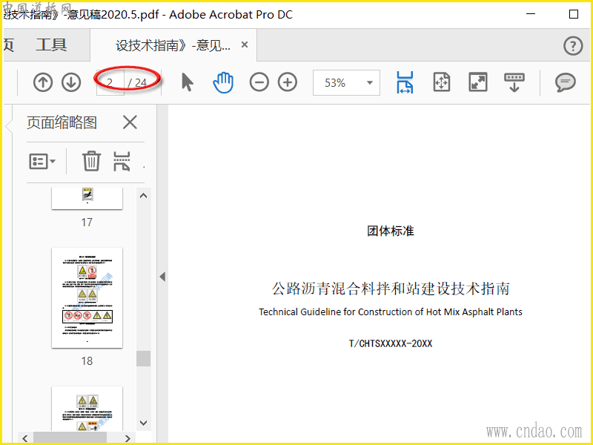This screenshot has width=593, height=445.
Task: Fit one full page to window
Action: (441, 82)
